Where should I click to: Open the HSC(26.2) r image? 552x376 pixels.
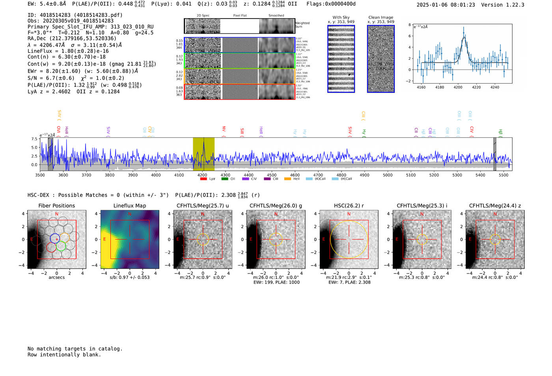[349, 239]
